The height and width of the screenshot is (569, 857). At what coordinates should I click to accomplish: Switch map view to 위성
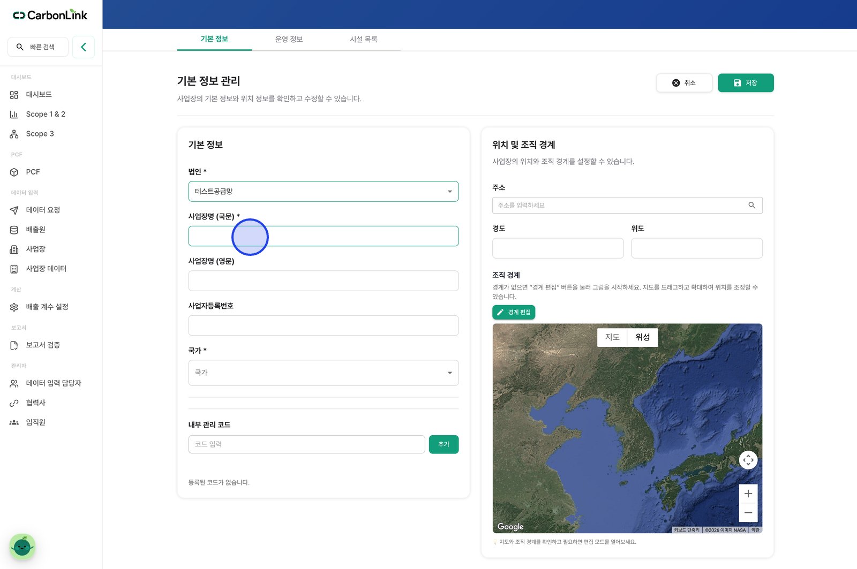pos(642,337)
